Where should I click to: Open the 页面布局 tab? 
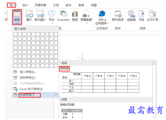(40, 5)
